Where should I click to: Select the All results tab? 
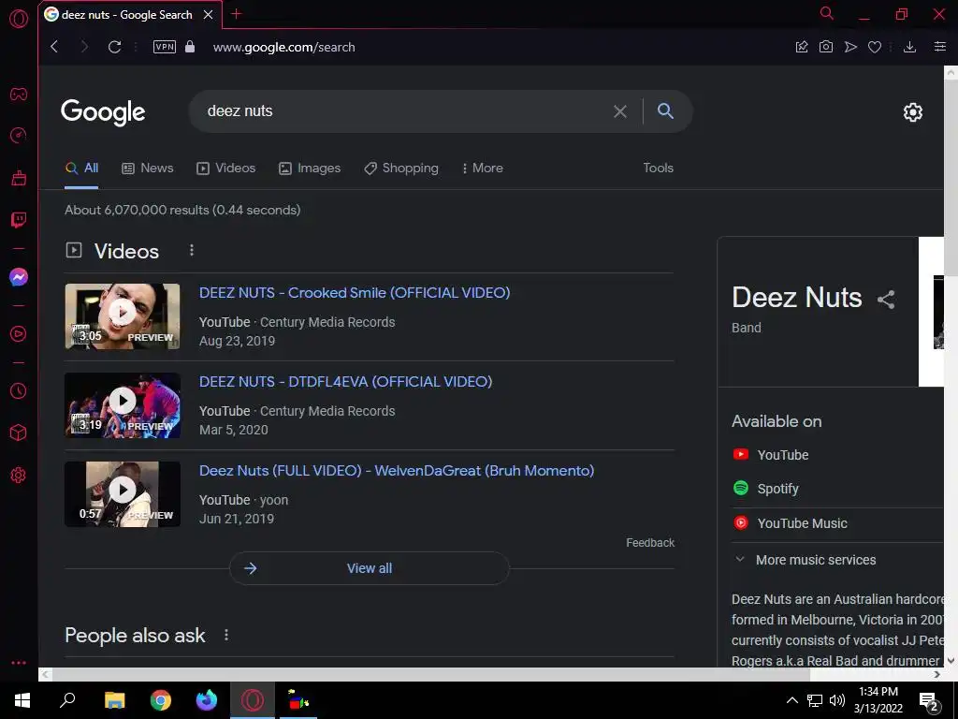(82, 169)
